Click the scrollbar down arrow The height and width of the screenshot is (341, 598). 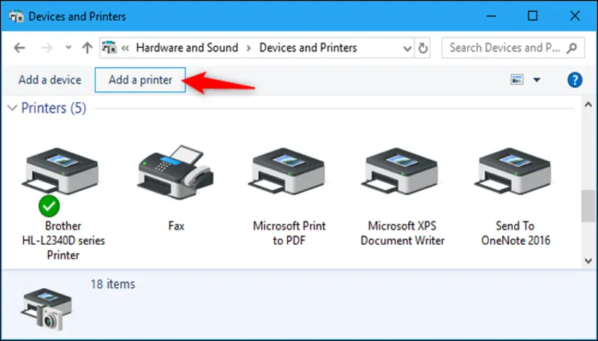(588, 261)
